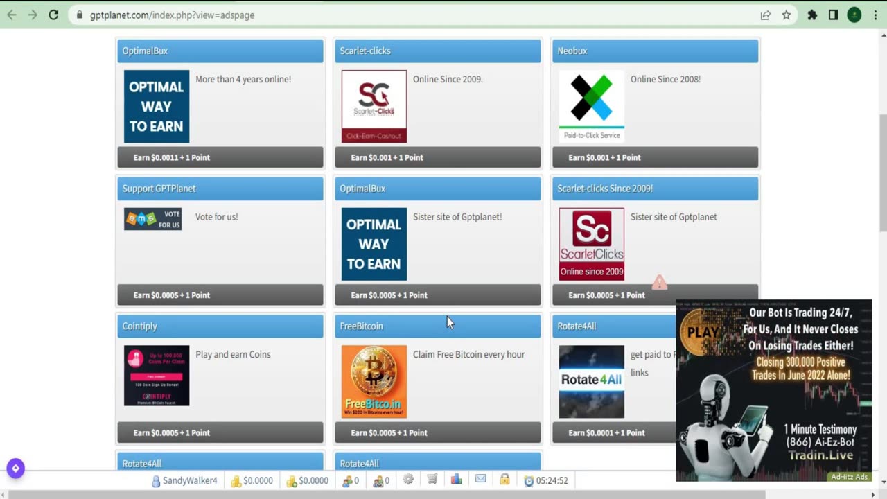The height and width of the screenshot is (499, 887).
Task: Click the Earn bar under Neobux ad
Action: coord(655,157)
